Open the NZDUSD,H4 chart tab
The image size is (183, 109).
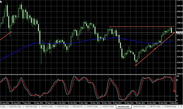point(78,107)
